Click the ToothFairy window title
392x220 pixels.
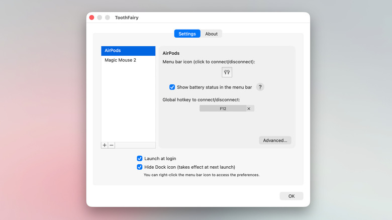coord(127,18)
